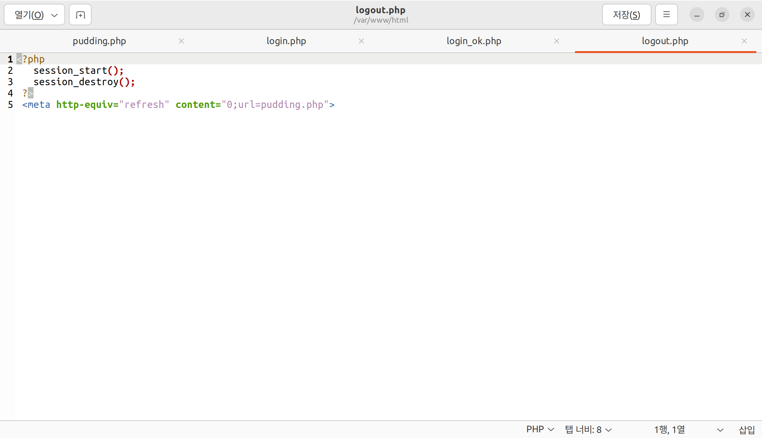Close the logout.php tab

(744, 41)
